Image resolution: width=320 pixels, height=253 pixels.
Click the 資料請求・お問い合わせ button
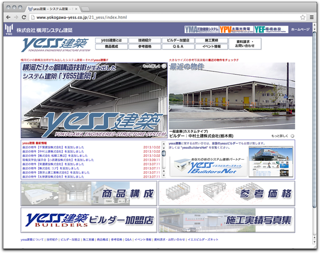245,44
